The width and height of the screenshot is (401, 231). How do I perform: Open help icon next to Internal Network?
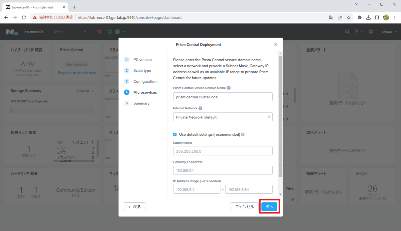[x=200, y=108]
